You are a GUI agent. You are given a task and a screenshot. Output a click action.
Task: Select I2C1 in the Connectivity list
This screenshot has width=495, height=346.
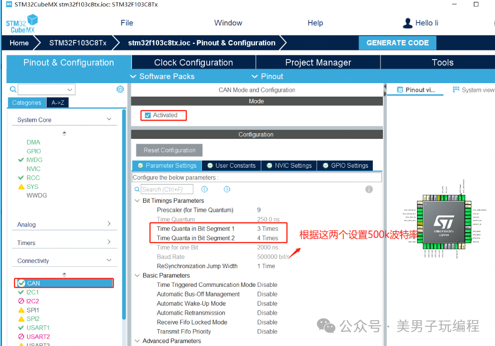click(x=33, y=292)
